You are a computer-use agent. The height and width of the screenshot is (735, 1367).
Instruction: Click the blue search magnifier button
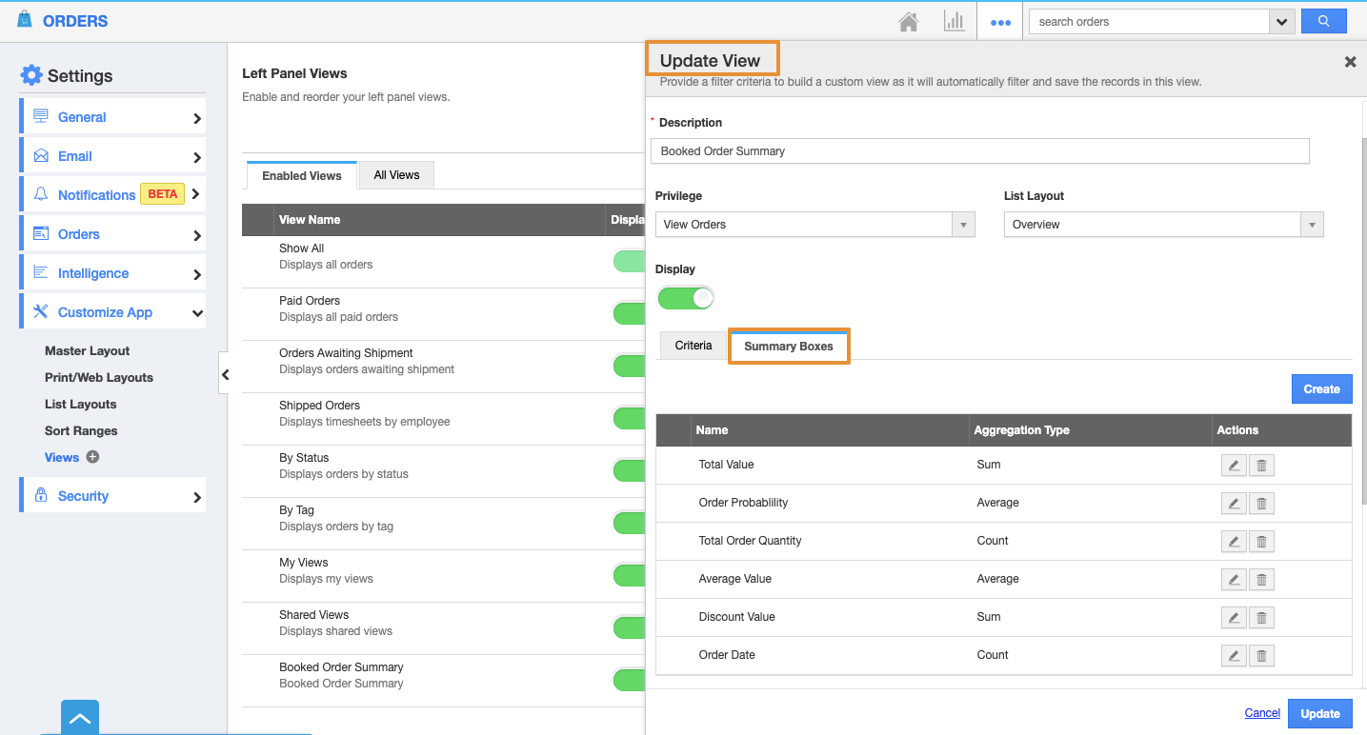click(1323, 21)
